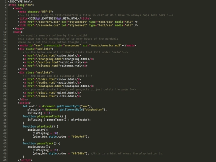
Task: Click the opening <script> tag on line 31
Action: coord(24,103)
